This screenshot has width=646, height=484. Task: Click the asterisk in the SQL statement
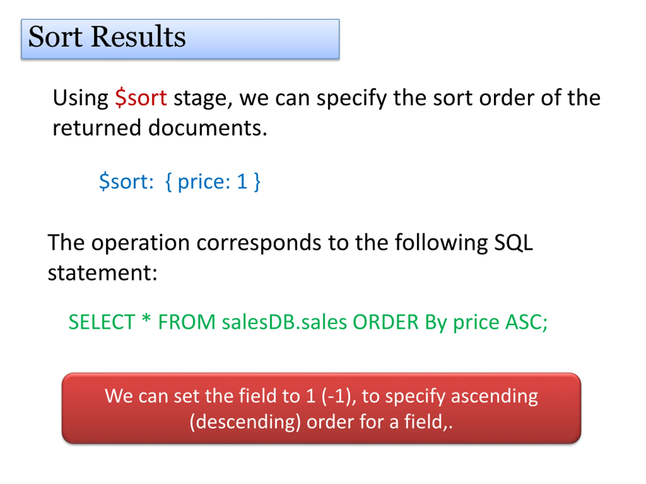146,319
